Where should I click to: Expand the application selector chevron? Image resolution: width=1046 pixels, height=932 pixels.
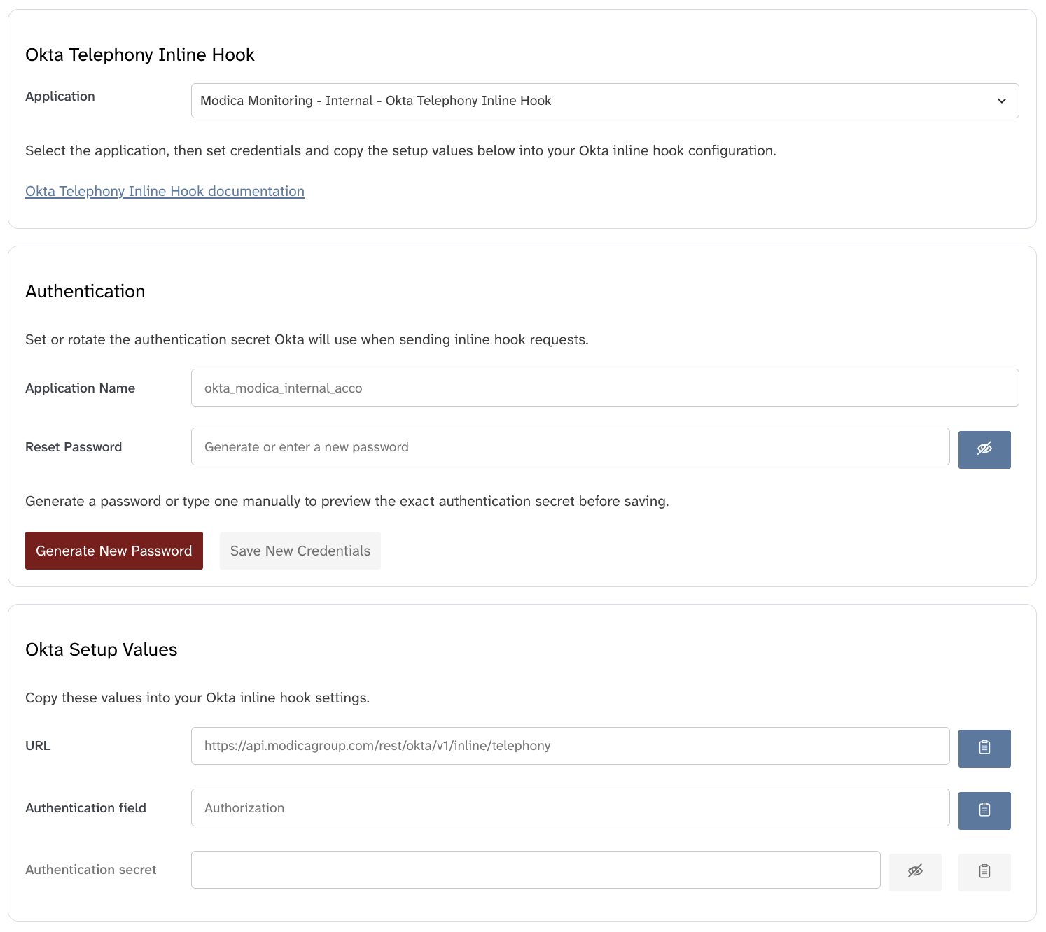pyautogui.click(x=1001, y=100)
